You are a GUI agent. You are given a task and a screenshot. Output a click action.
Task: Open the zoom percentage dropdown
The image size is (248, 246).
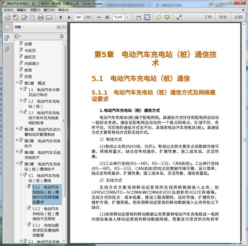point(128,17)
